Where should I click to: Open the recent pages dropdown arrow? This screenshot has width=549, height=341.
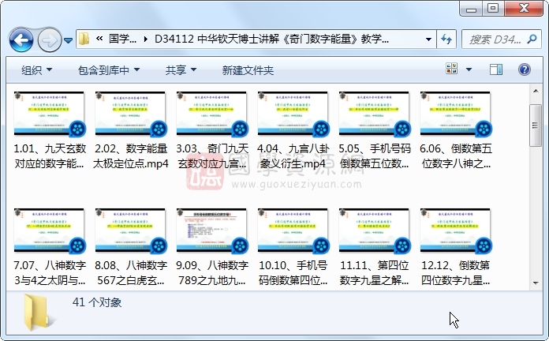tap(69, 41)
